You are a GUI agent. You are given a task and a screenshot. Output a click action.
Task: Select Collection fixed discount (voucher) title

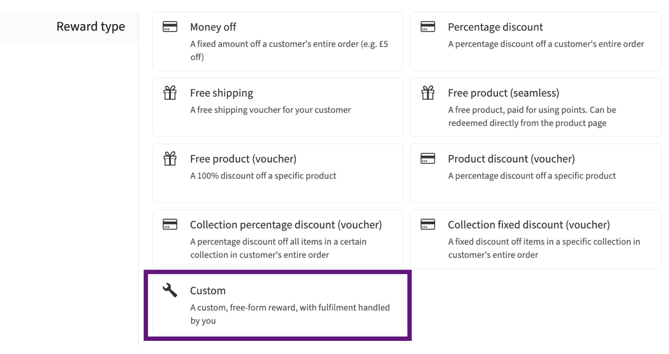coord(529,225)
